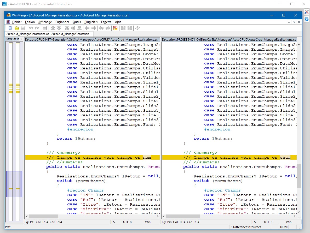Click left pane 'UTF-8' encoding status
This screenshot has height=233, width=310.
(127, 222)
